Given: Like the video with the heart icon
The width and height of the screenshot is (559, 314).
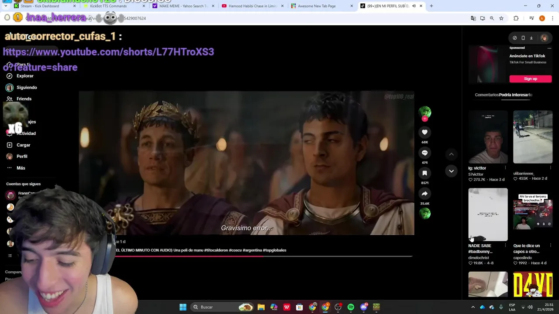Looking at the screenshot, I should 424,132.
